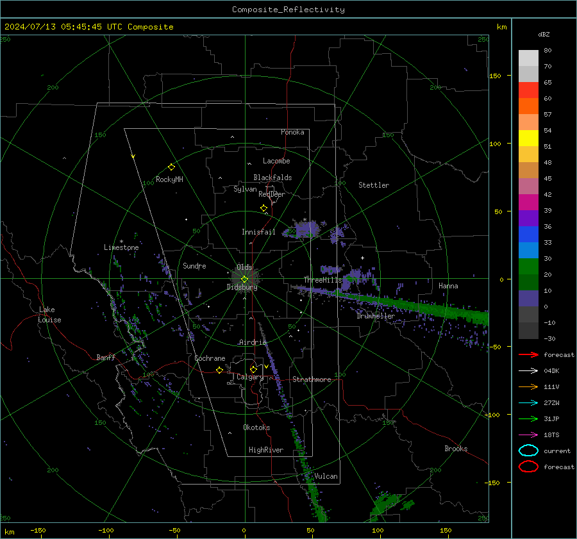Click the -150 tick on bottom axis
The image size is (577, 539).
(x=38, y=530)
